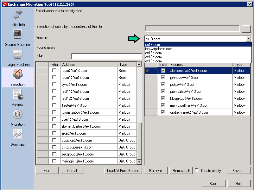Check mailinglist@ex13.com checkbox

[54, 161]
